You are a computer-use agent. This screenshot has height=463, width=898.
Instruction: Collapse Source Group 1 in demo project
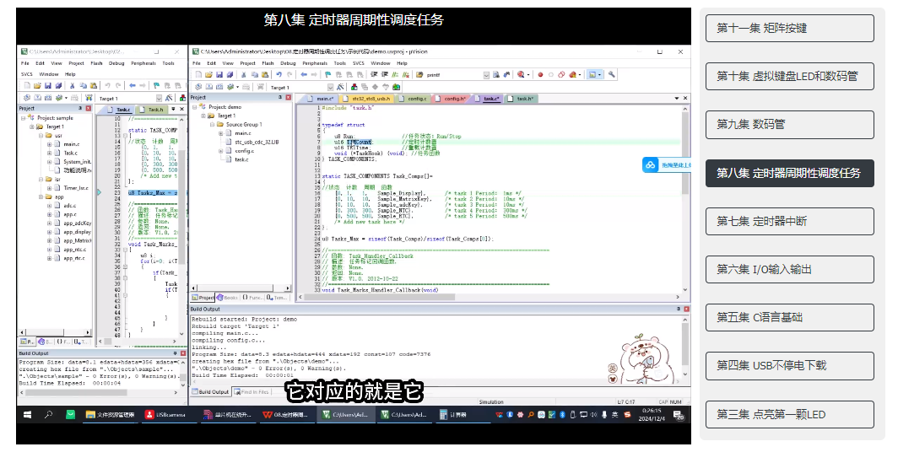(212, 124)
